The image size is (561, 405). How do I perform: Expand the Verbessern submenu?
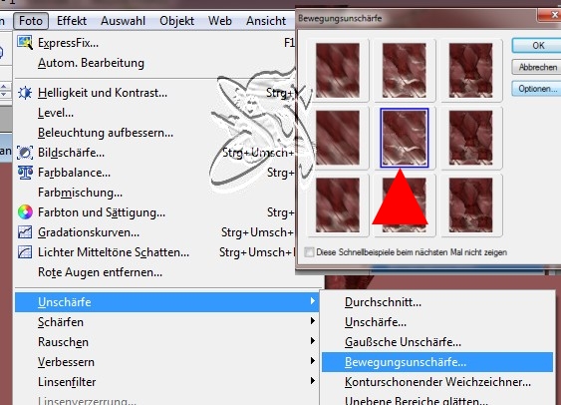pyautogui.click(x=166, y=362)
